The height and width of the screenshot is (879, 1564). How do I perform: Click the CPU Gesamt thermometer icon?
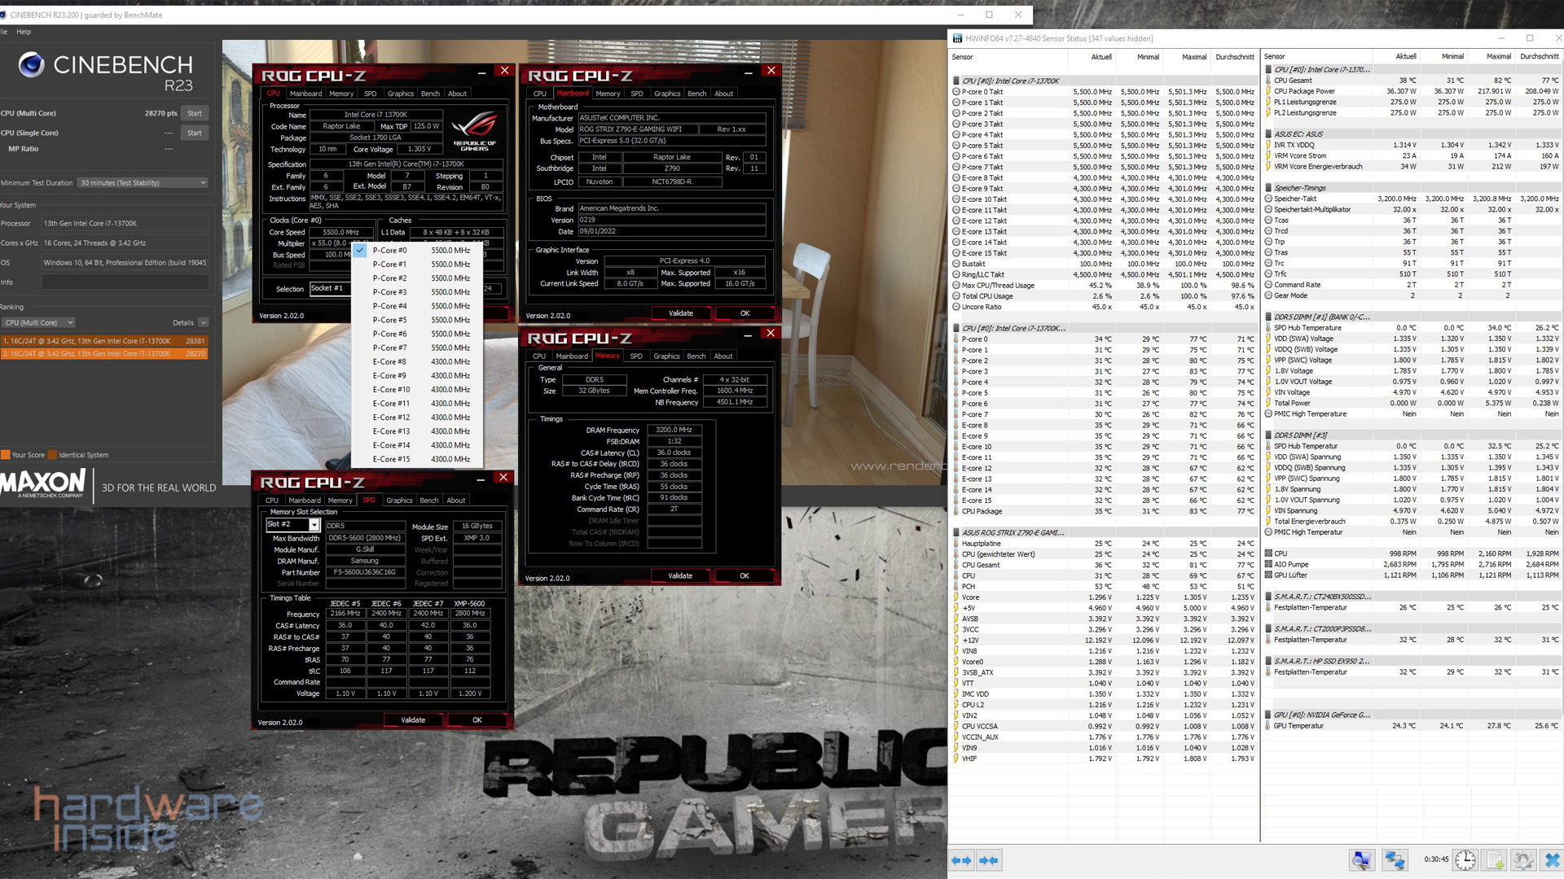pyautogui.click(x=1268, y=81)
